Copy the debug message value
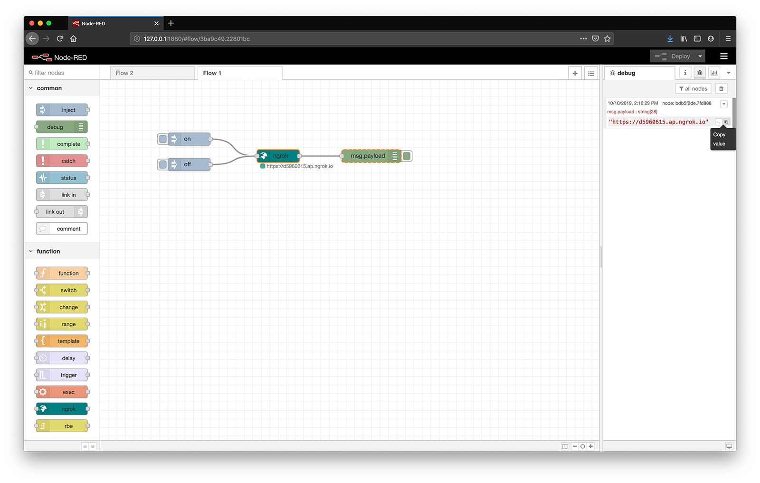The height and width of the screenshot is (483, 760). pyautogui.click(x=726, y=122)
